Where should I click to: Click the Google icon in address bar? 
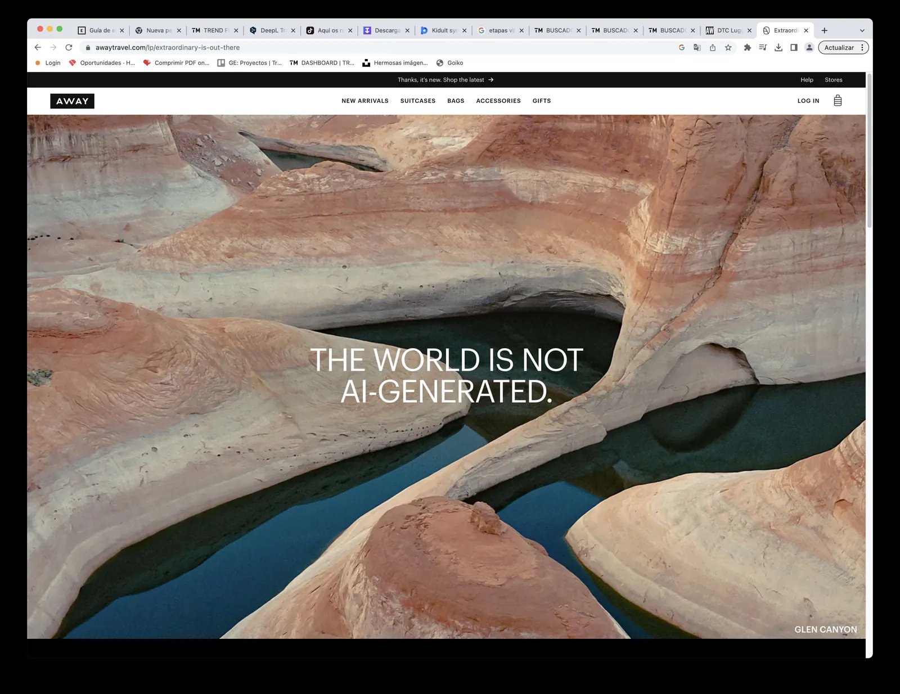pyautogui.click(x=682, y=47)
